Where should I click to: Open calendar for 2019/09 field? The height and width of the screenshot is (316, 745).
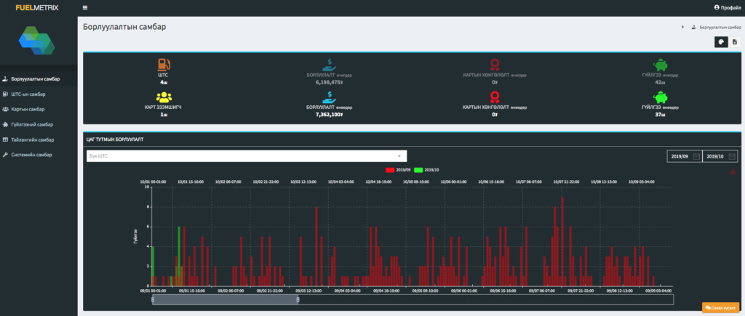point(696,157)
